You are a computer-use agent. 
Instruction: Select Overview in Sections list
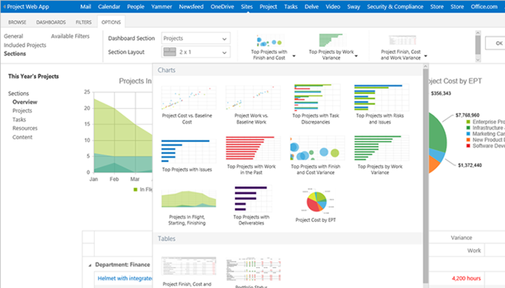tap(25, 102)
